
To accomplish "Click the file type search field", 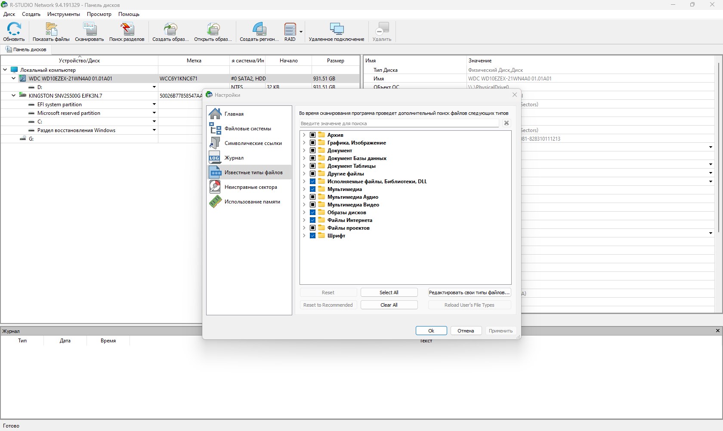I will click(x=399, y=123).
